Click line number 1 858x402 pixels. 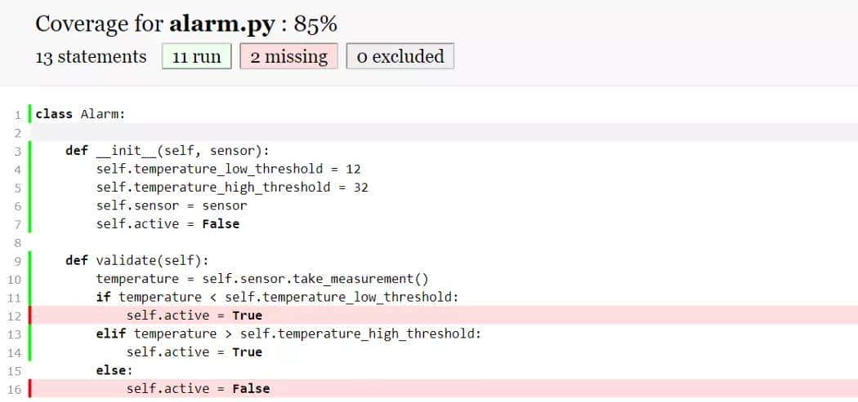tap(17, 114)
